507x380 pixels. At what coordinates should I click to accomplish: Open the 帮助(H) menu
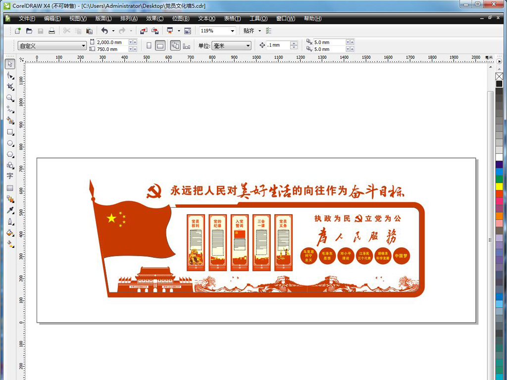(313, 18)
